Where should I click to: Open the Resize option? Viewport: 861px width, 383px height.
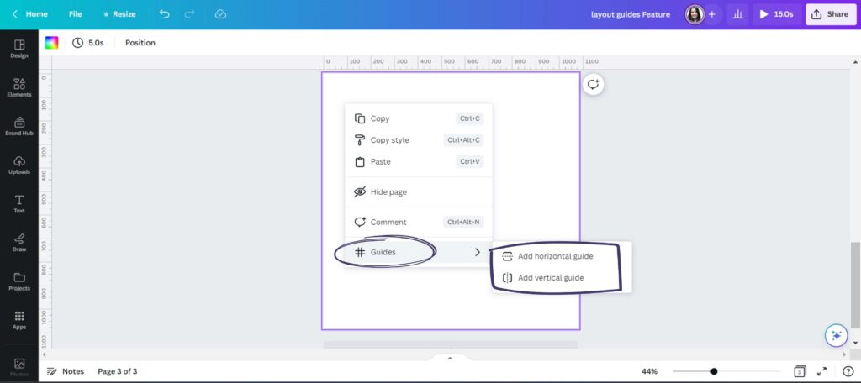tap(119, 14)
